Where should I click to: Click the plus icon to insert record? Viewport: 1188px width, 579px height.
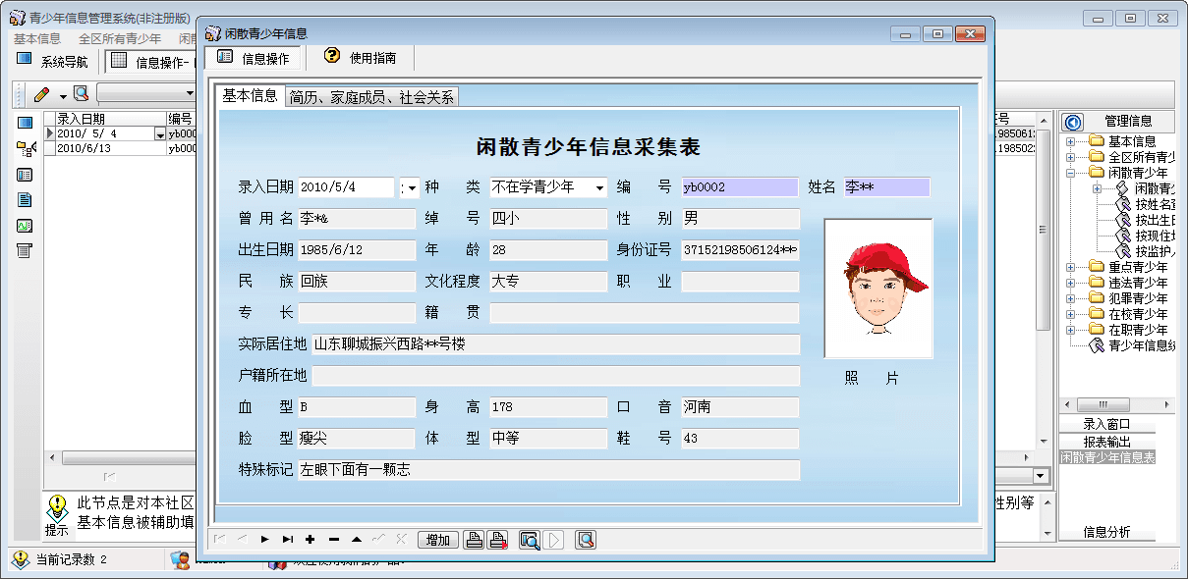[310, 539]
